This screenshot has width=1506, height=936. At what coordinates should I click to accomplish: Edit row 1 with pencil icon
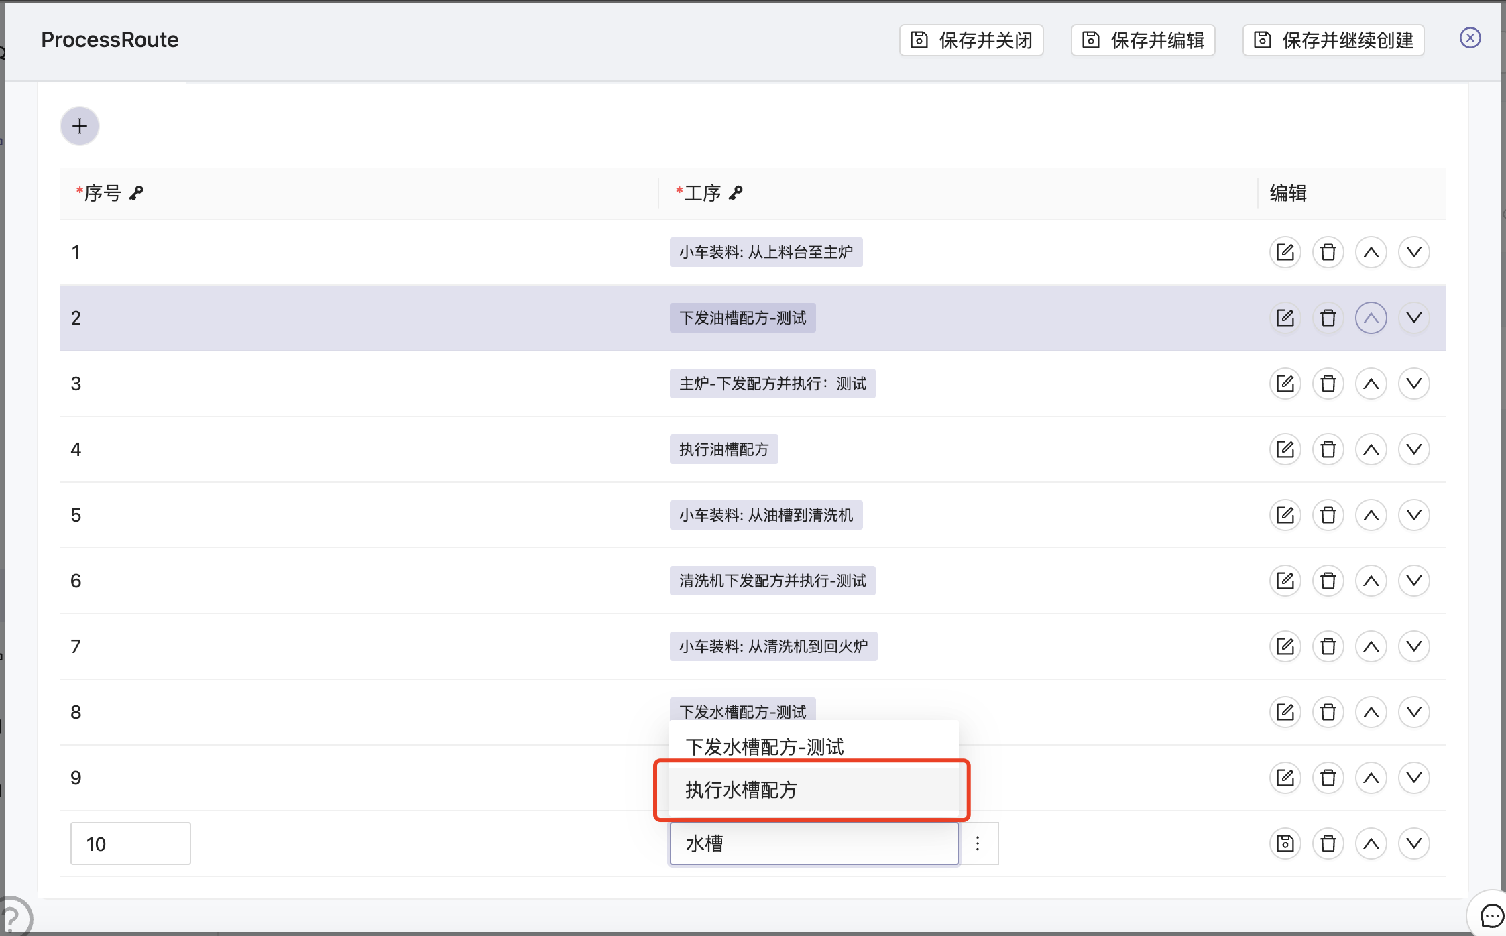pyautogui.click(x=1285, y=252)
